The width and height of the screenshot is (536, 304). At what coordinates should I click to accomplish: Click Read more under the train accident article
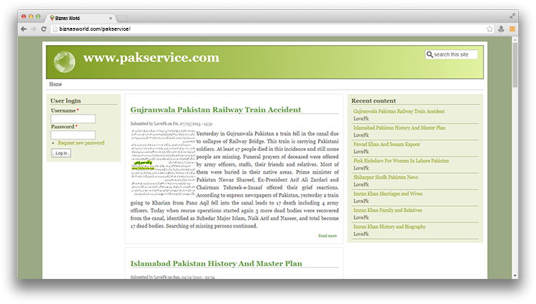click(x=327, y=235)
